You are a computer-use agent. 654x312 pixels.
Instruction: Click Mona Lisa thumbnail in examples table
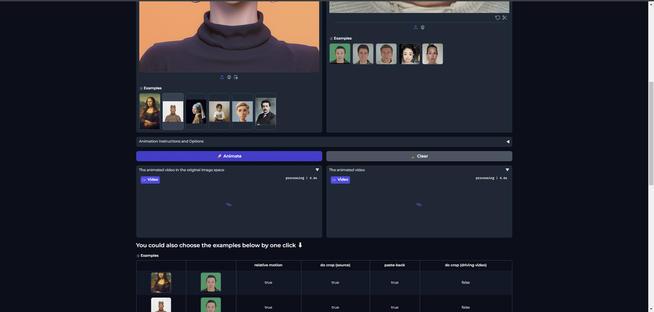(x=161, y=283)
